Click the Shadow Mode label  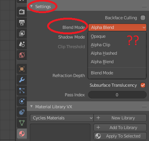click(72, 37)
